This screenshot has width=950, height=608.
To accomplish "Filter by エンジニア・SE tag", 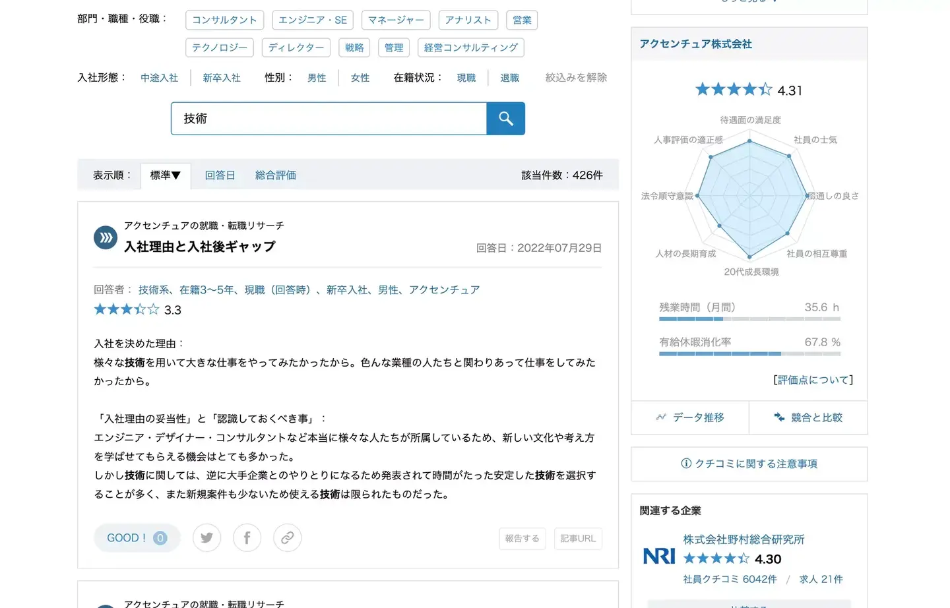I will (313, 20).
